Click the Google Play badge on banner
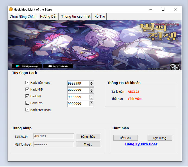Screen dimensions: 188x167 pyautogui.click(x=27, y=66)
